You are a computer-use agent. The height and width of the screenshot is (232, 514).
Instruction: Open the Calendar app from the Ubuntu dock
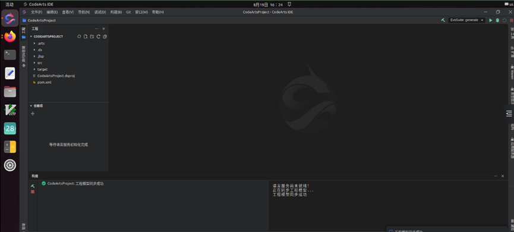(10, 128)
